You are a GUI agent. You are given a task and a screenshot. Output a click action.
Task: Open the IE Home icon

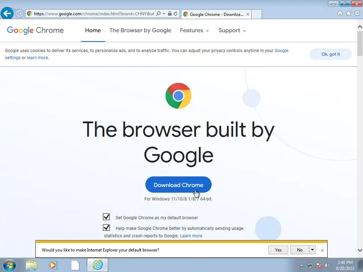340,13
